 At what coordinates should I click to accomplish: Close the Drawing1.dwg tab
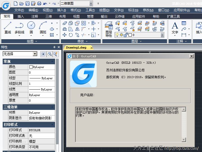click(x=92, y=48)
